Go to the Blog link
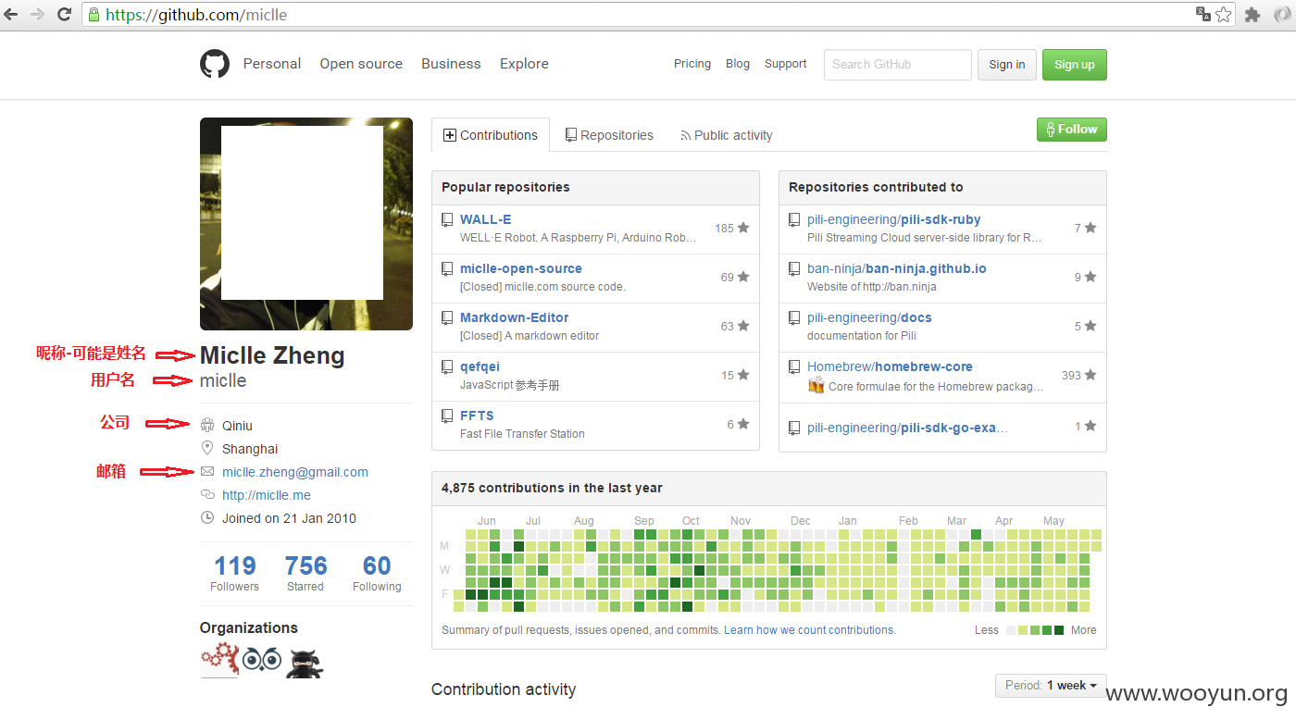 point(738,64)
